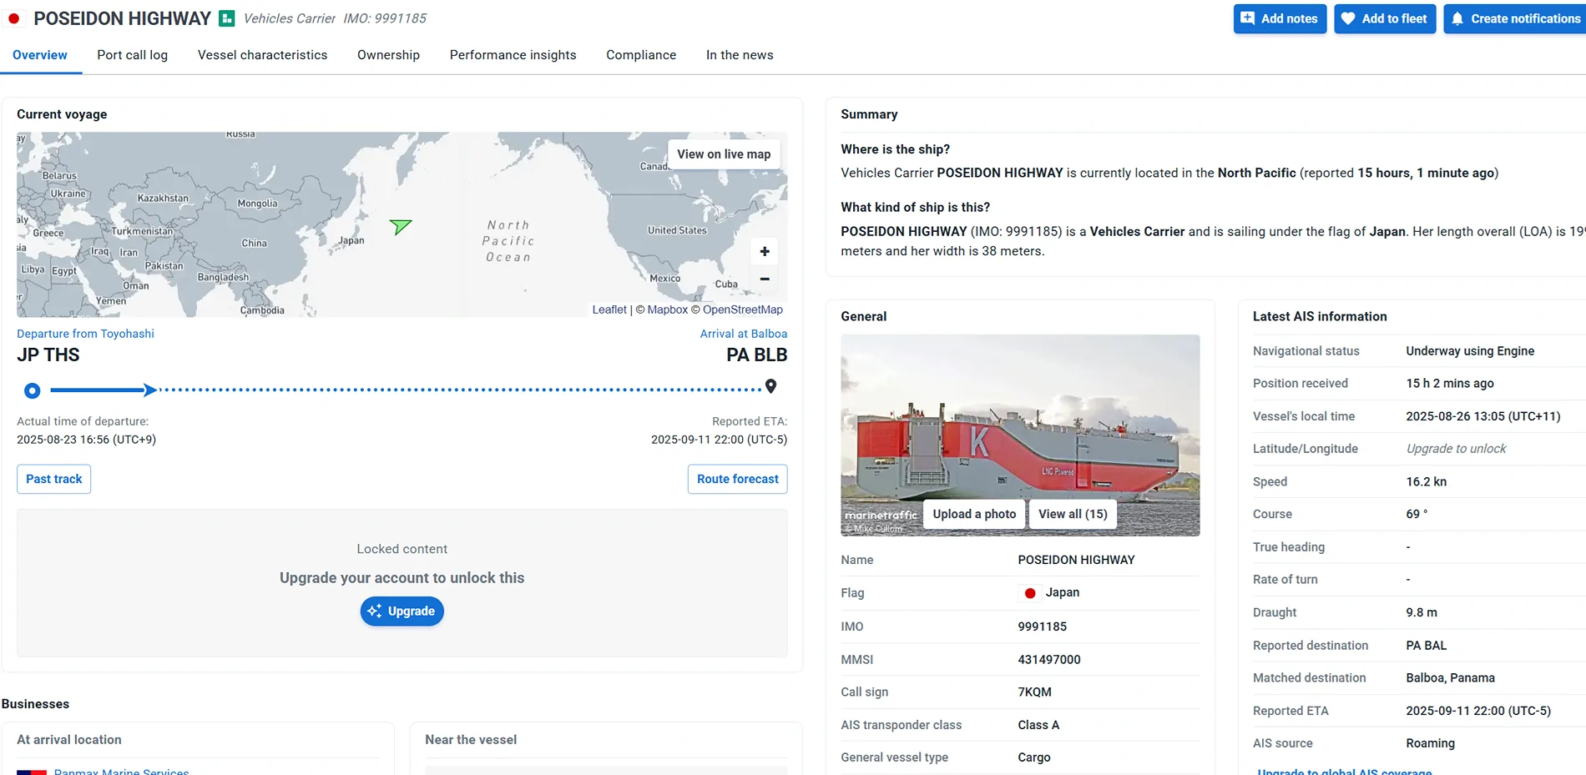Click the OpenStreetMap attribution link
This screenshot has height=775, width=1586.
click(742, 309)
